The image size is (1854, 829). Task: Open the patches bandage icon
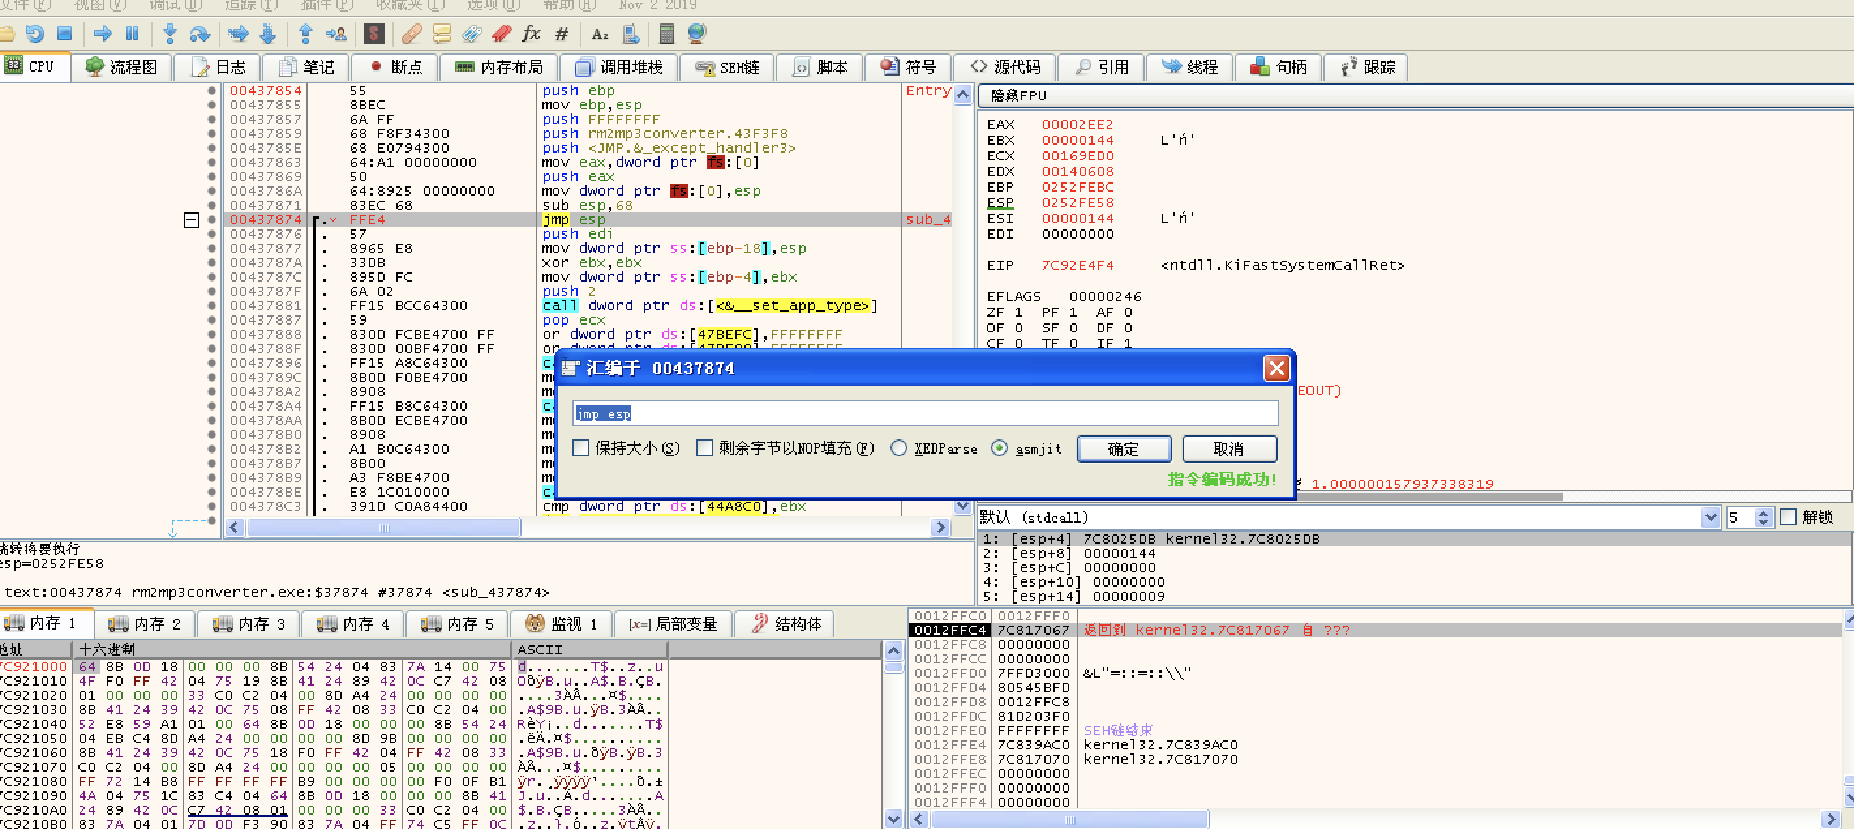pos(412,34)
